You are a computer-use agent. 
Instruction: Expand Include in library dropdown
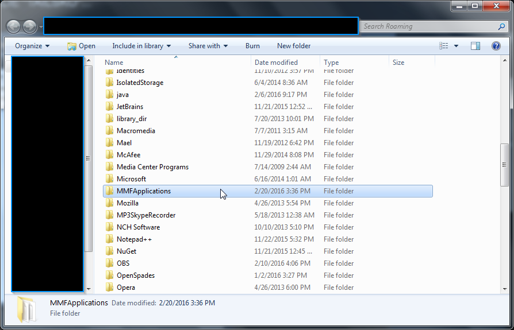[141, 46]
